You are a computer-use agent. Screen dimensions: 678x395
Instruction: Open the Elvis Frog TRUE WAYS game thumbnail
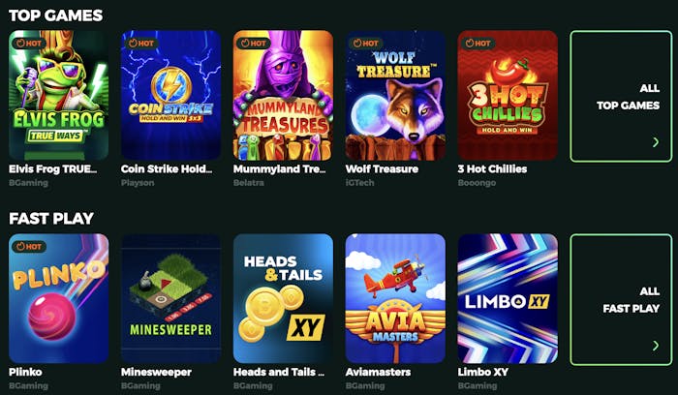click(59, 95)
